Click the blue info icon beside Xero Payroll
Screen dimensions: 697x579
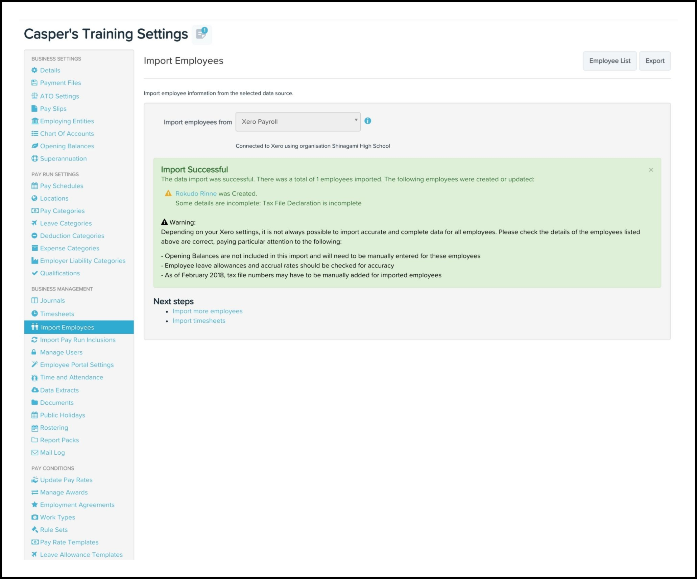(x=368, y=121)
